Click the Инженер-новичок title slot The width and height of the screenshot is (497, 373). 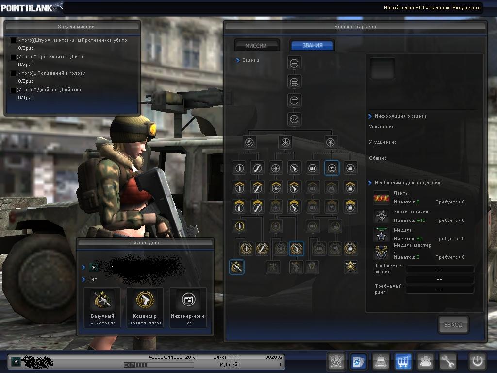point(188,307)
